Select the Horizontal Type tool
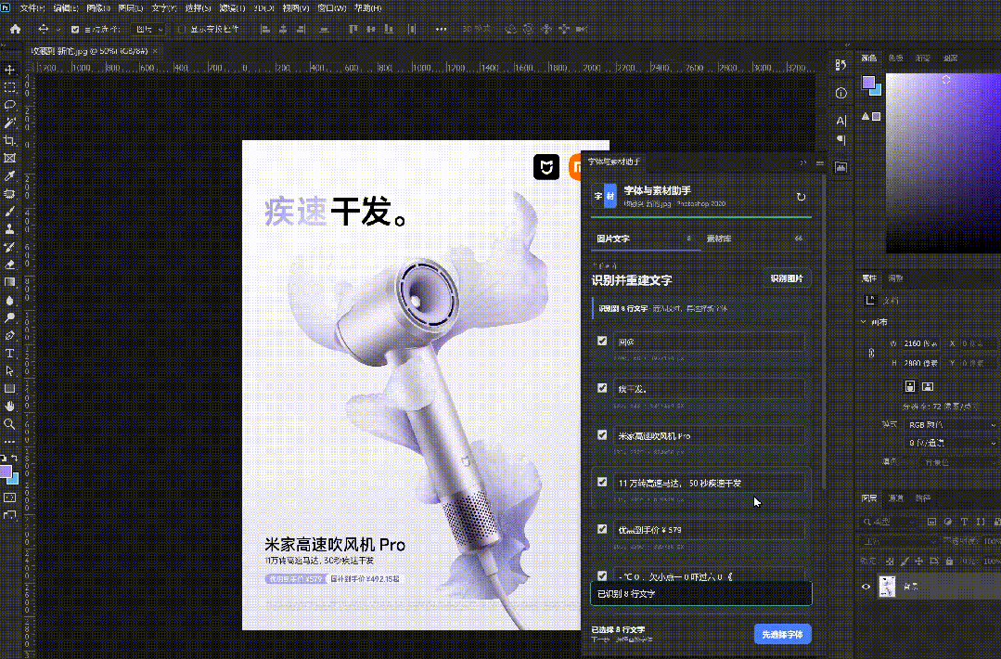Viewport: 1001px width, 659px height. [x=9, y=353]
